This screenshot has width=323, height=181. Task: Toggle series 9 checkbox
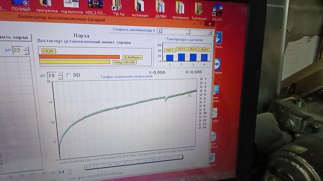click(200, 109)
